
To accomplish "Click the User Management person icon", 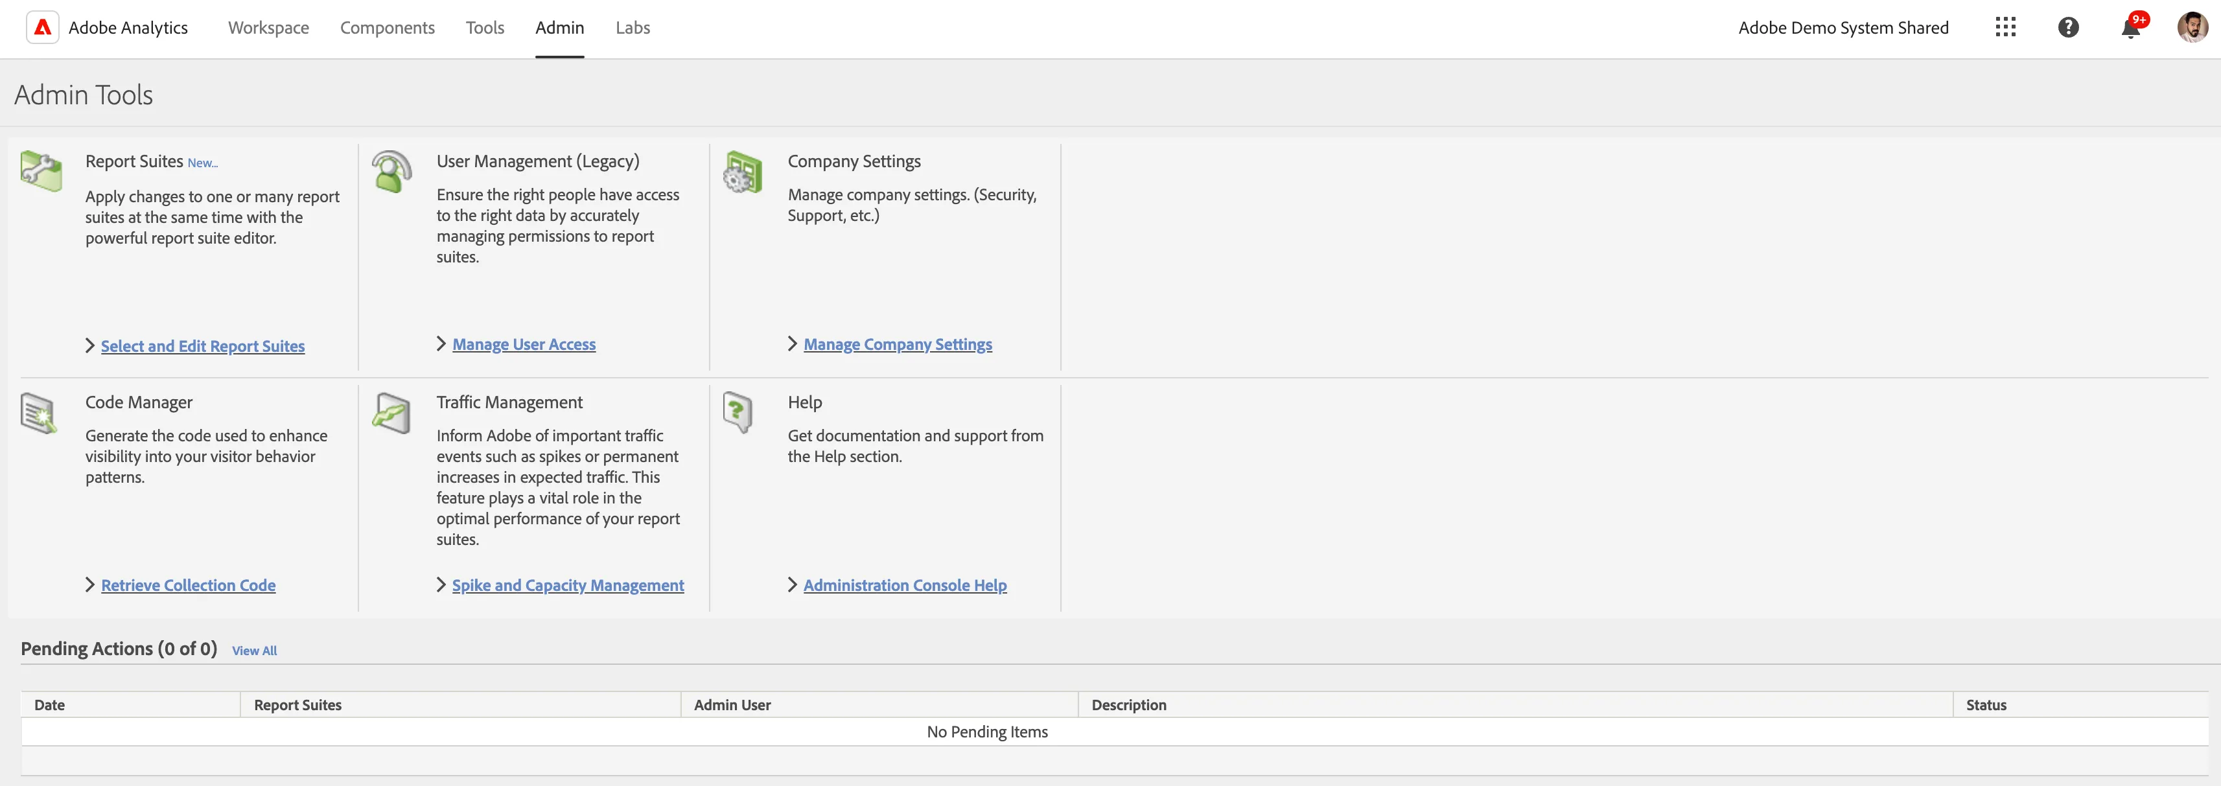I will 391,172.
